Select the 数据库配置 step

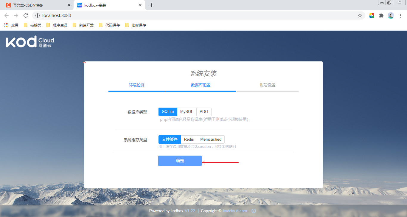[x=201, y=85]
